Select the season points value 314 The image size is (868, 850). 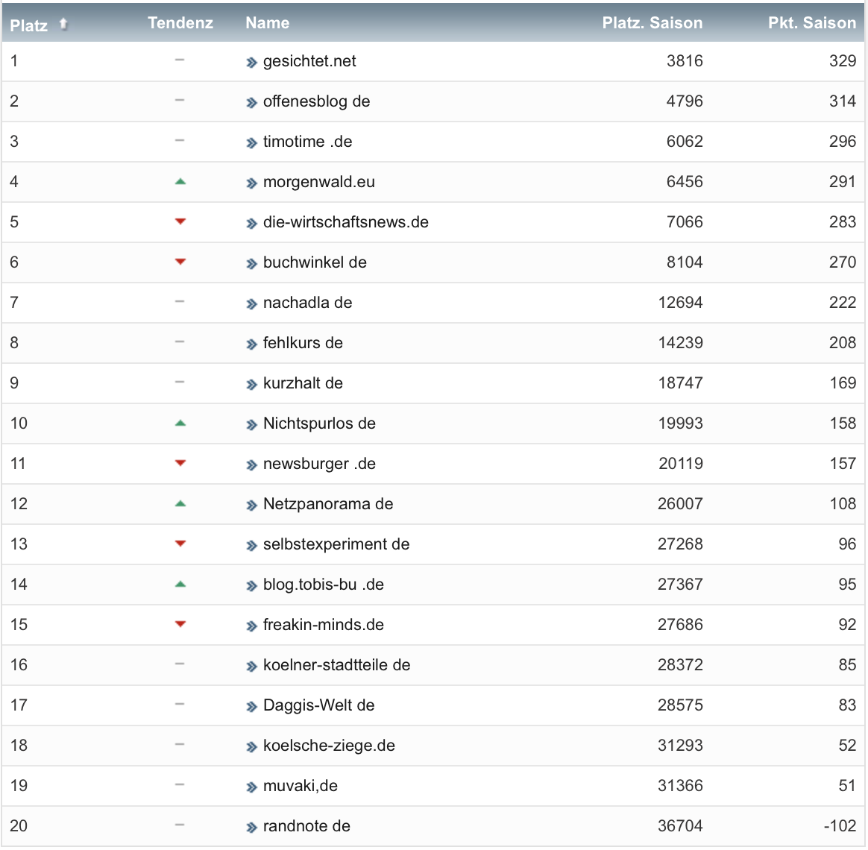(x=843, y=101)
